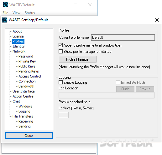Click the 'Log Location' label
This screenshot has width=162, height=155.
coord(68,88)
